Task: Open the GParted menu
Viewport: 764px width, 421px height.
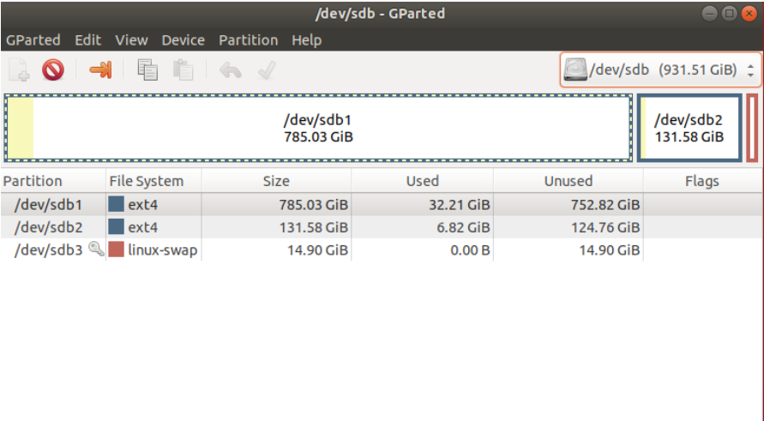Action: tap(33, 40)
